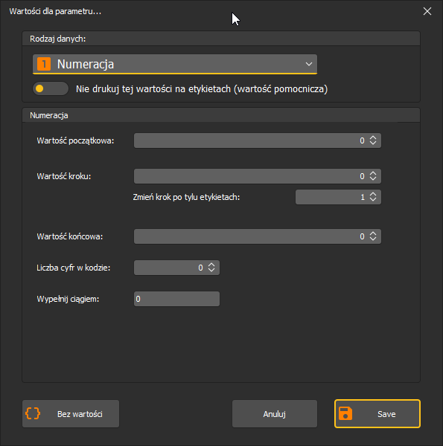Expand dropdown using chevron arrow beside Numeracja
The height and width of the screenshot is (446, 443).
point(309,64)
